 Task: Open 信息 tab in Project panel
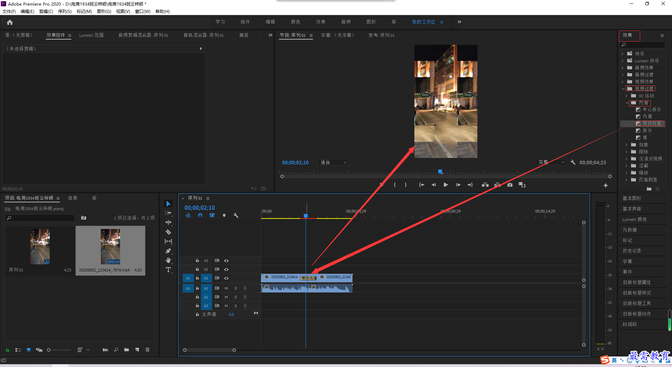click(72, 198)
